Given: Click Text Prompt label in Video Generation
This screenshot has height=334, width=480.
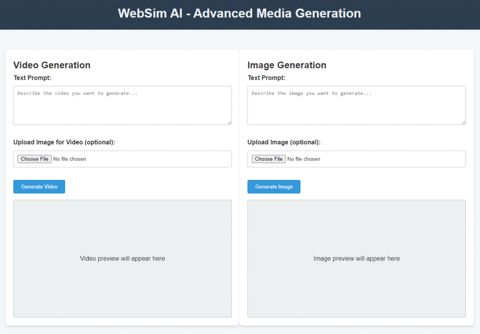Looking at the screenshot, I should (x=32, y=78).
